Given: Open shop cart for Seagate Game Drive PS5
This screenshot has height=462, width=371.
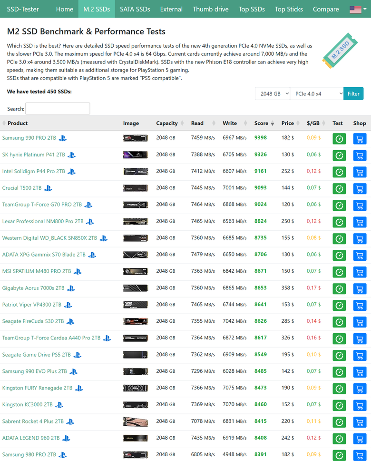Looking at the screenshot, I should coord(360,355).
